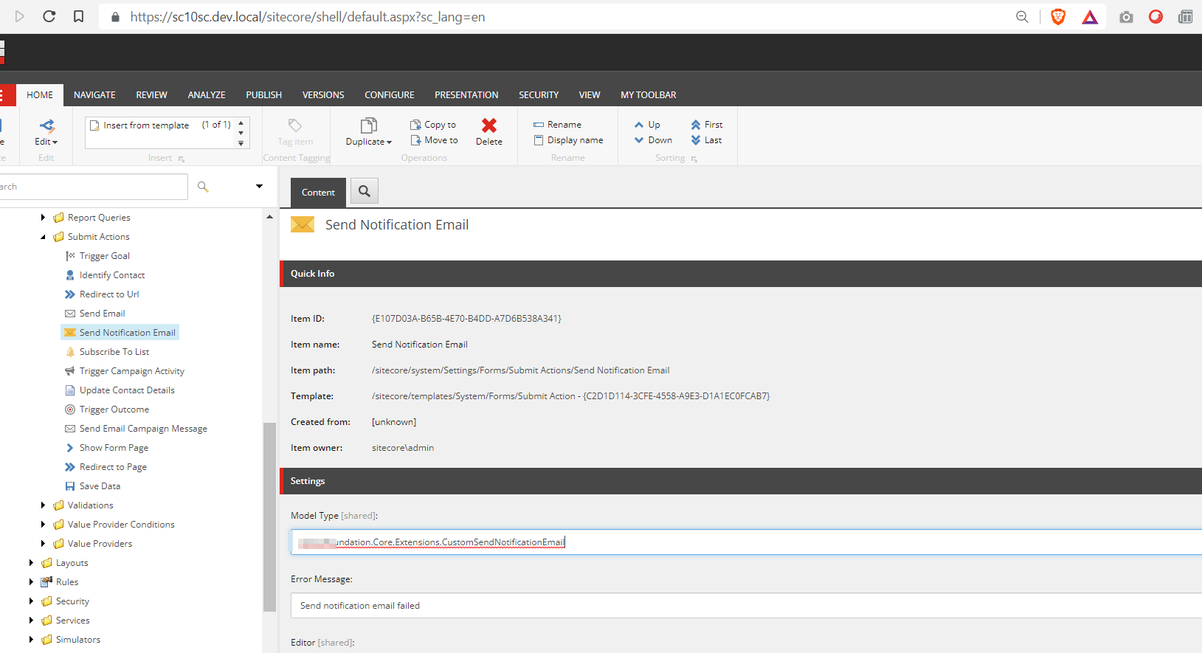Select Send Notification Email tree item
Screen dimensions: 1202x653
120,333
